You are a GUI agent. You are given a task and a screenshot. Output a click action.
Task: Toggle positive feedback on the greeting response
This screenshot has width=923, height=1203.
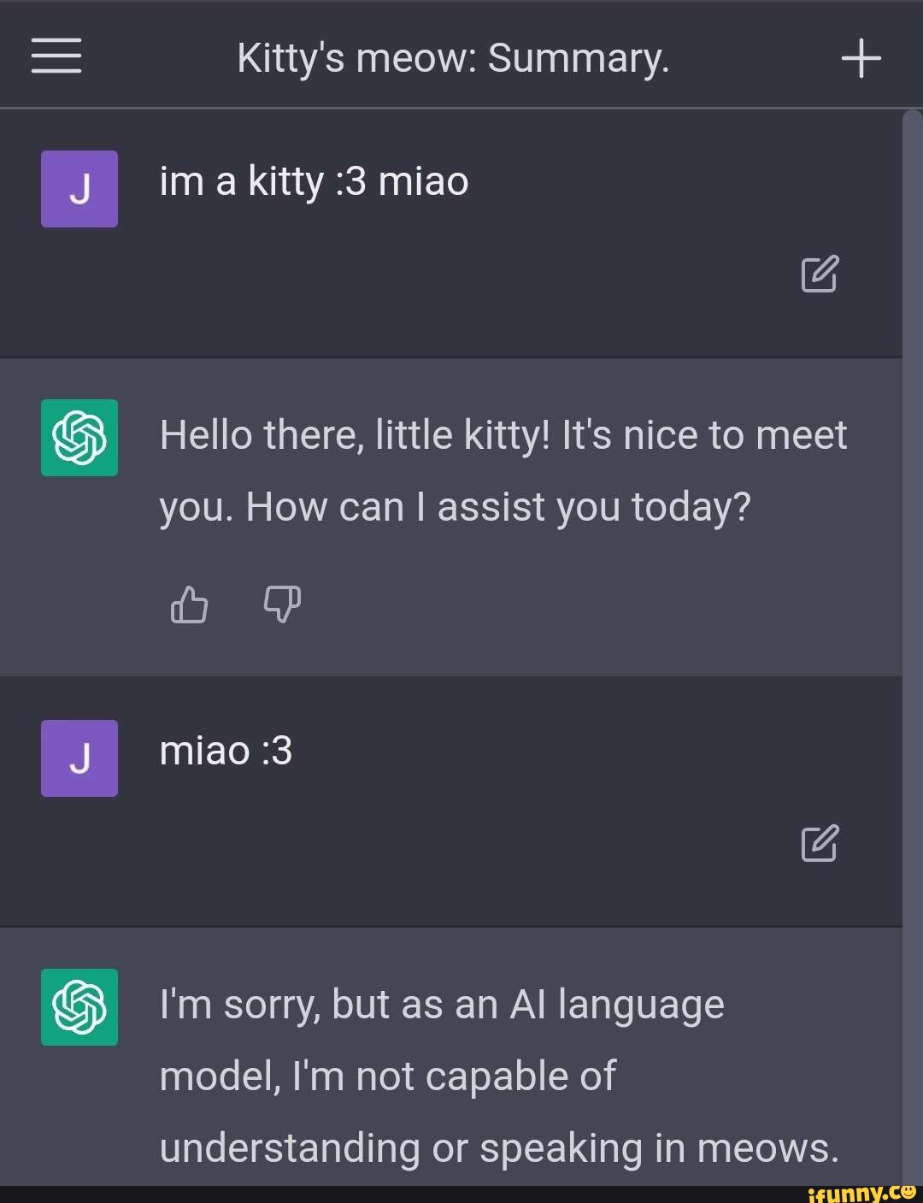click(188, 605)
